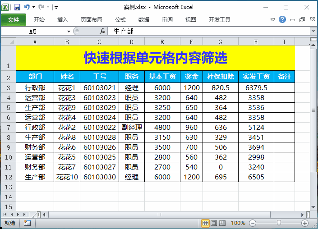
Task: Click the zoom slider handle
Action: coord(279,223)
